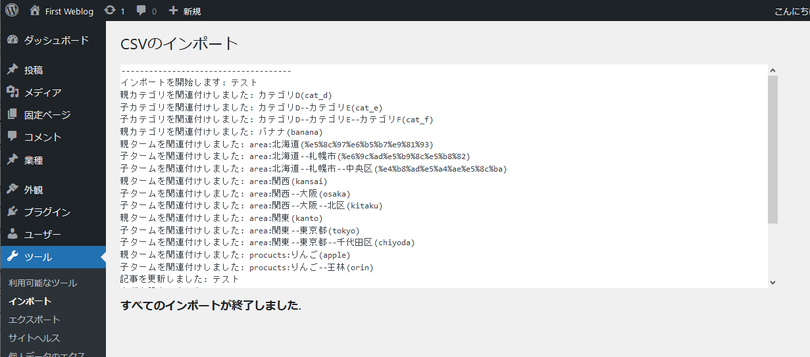Viewport: 810px width, 357px height.
Task: Click the pin icon next to 業種
Action: click(x=13, y=160)
